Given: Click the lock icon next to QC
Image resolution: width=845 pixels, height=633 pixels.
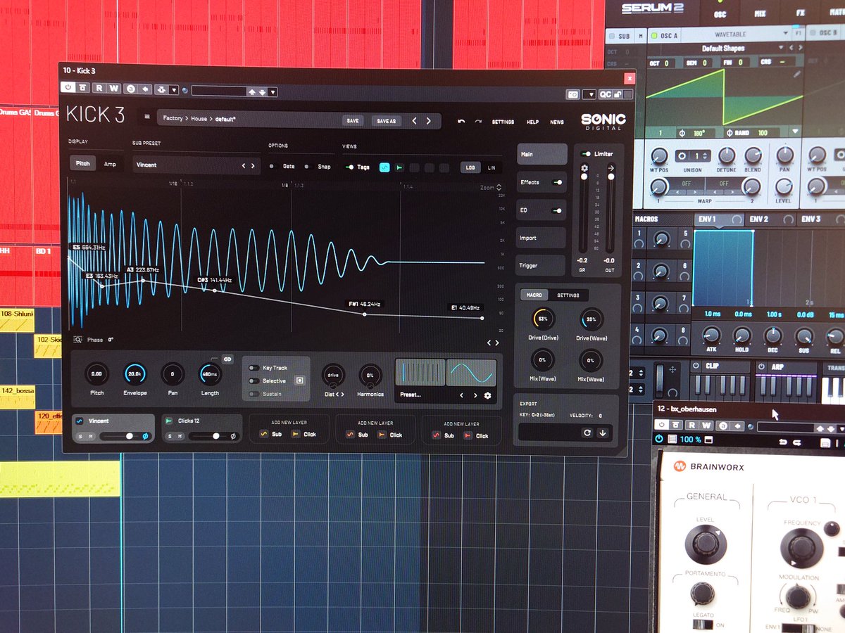Looking at the screenshot, I should tap(618, 94).
